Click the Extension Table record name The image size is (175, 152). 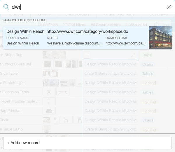point(14,92)
